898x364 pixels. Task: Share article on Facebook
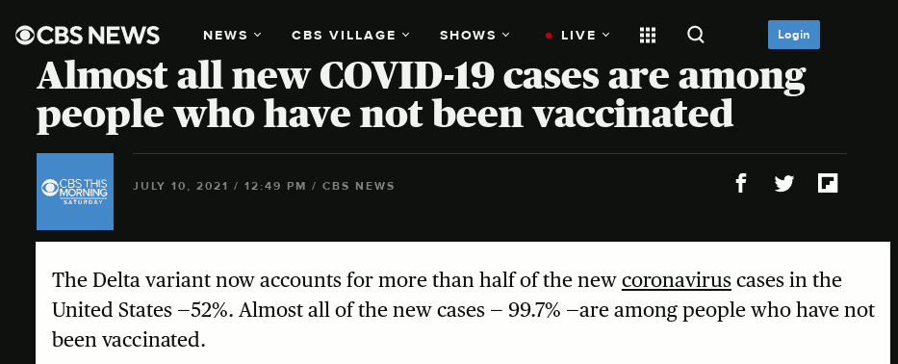pos(740,183)
